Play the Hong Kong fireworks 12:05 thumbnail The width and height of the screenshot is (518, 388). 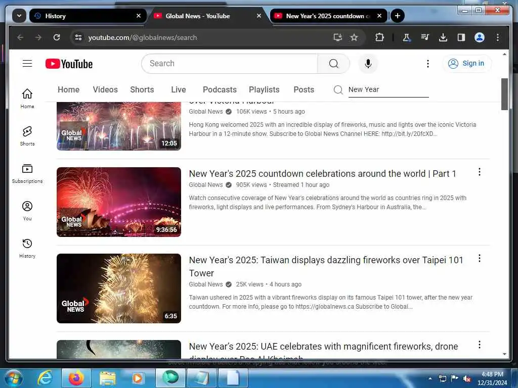tap(119, 126)
